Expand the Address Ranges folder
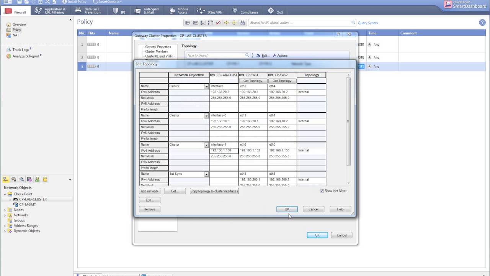The width and height of the screenshot is (490, 276). click(x=5, y=226)
